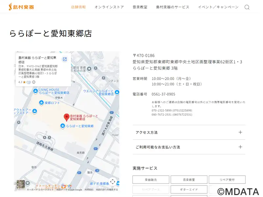Open the 店舗情報 menu item
Viewport: 263px width, 197px height.
78,7
